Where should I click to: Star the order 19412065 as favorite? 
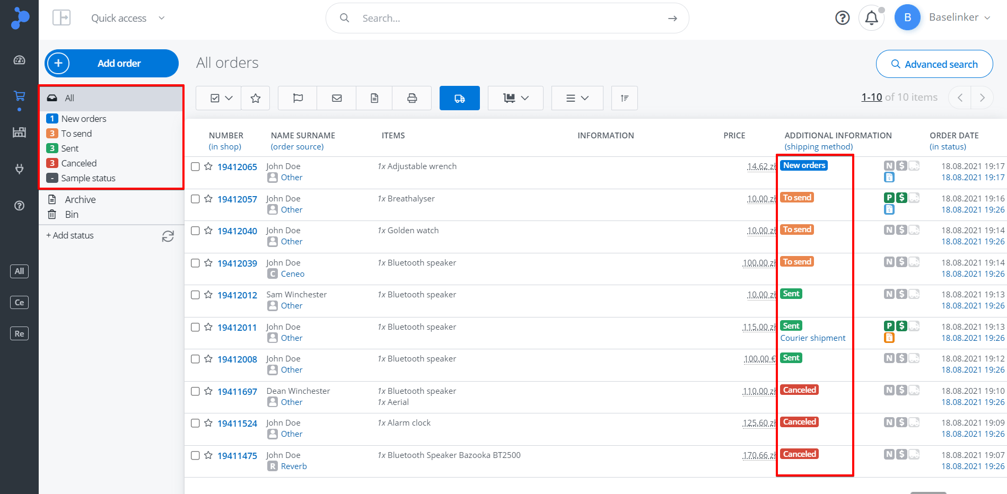click(x=207, y=166)
